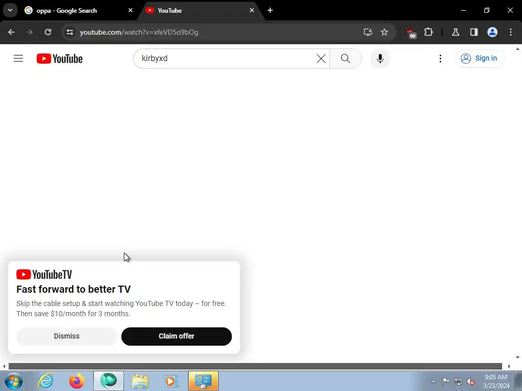Viewport: 522px width, 391px height.
Task: Claim the YouTube TV offer
Action: click(x=176, y=336)
